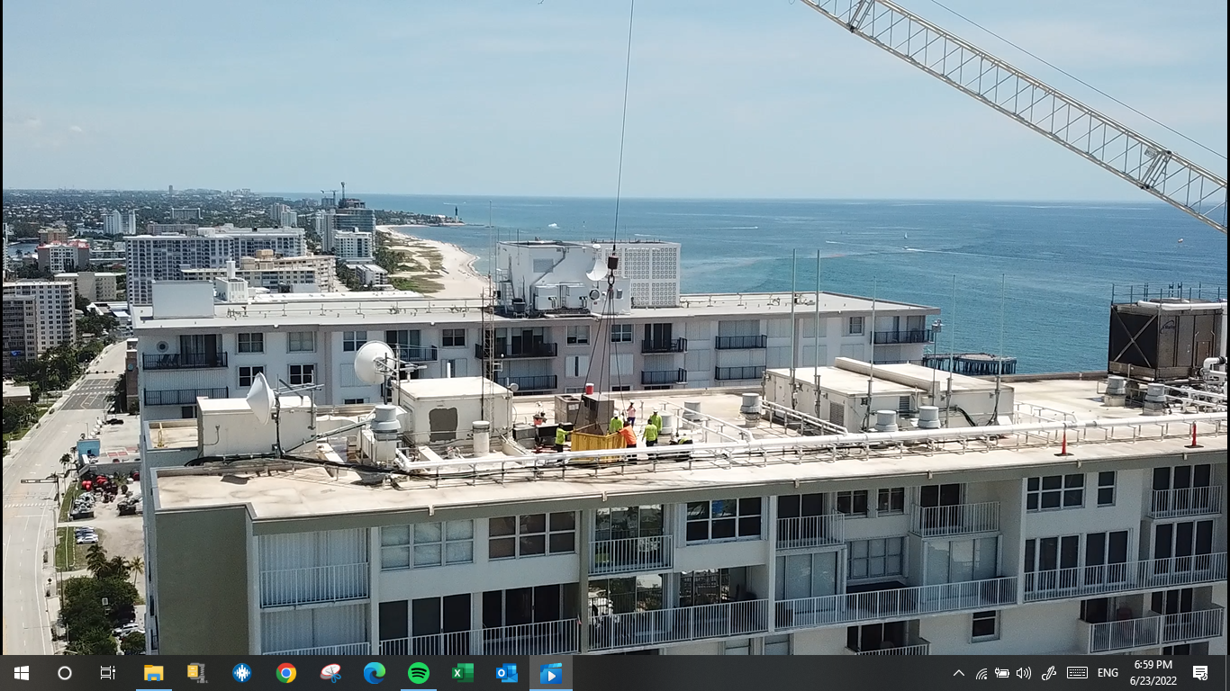Check the battery power status
This screenshot has width=1230, height=691.
point(1001,673)
